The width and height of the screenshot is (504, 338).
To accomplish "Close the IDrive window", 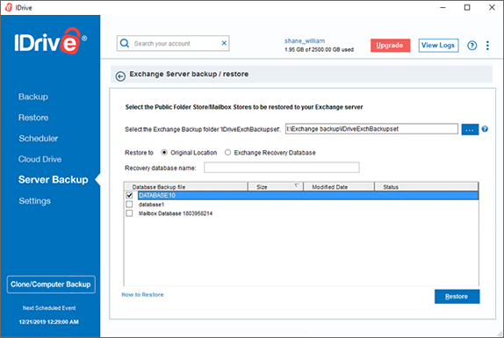I will [x=492, y=7].
